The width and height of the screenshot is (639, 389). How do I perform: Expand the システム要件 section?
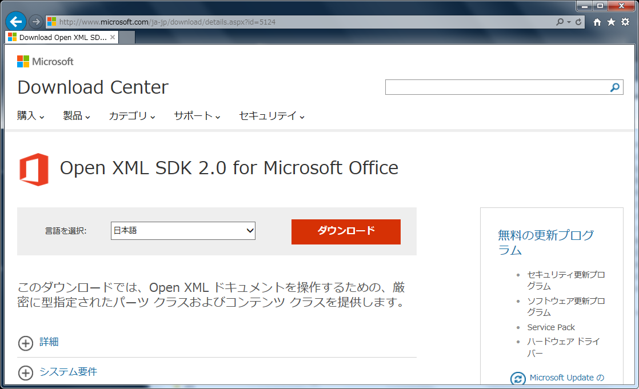(26, 372)
